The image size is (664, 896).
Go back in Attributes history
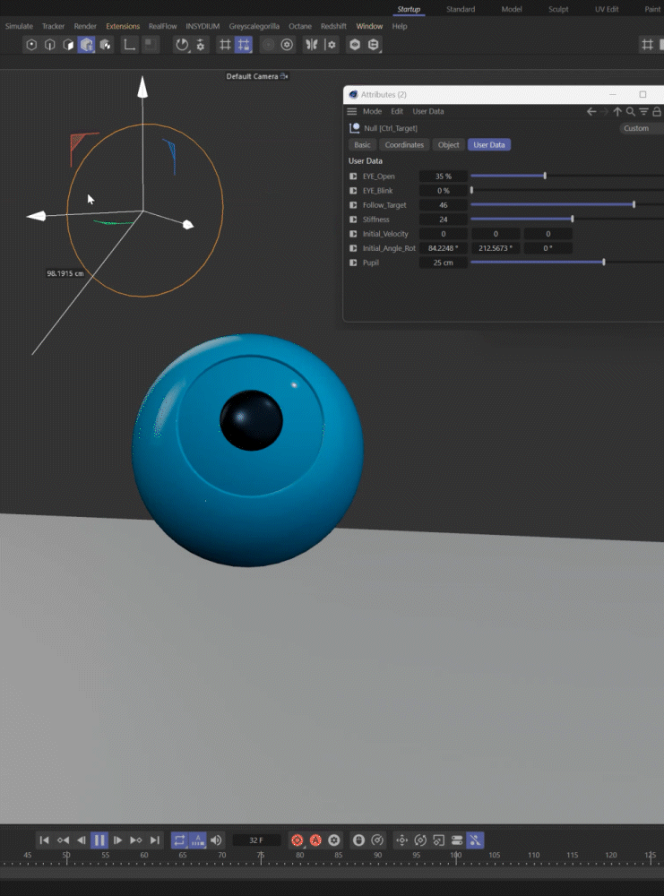591,111
